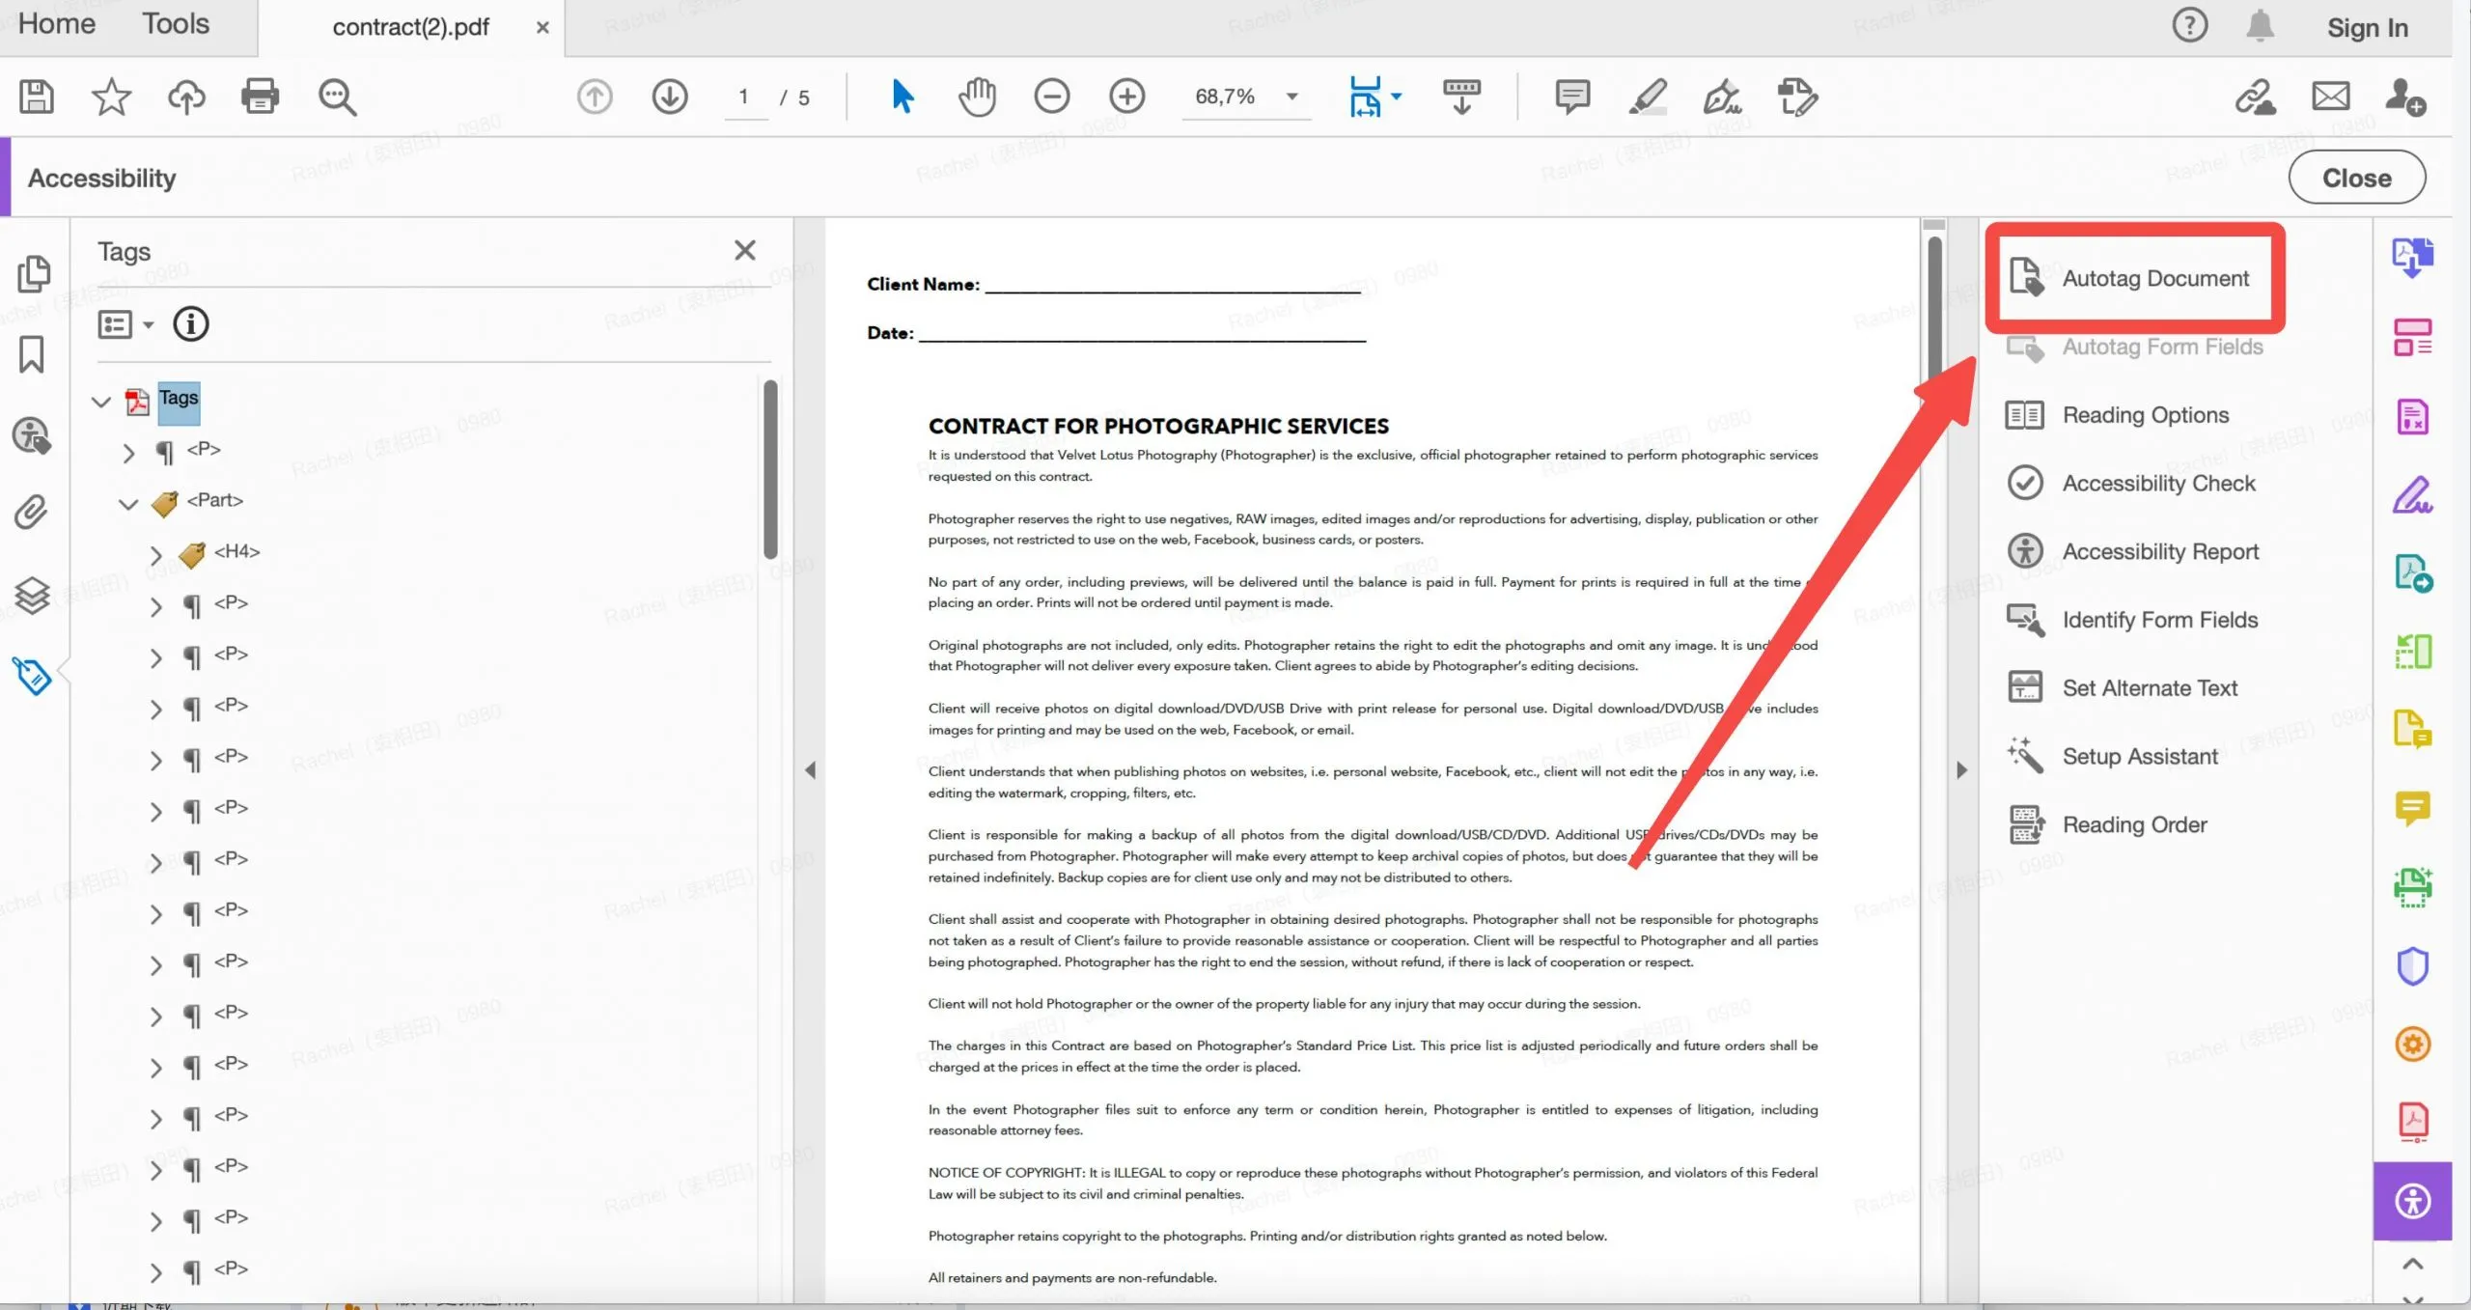Viewport: 2471px width, 1310px height.
Task: Open the zoom percentage dropdown
Action: [1291, 97]
